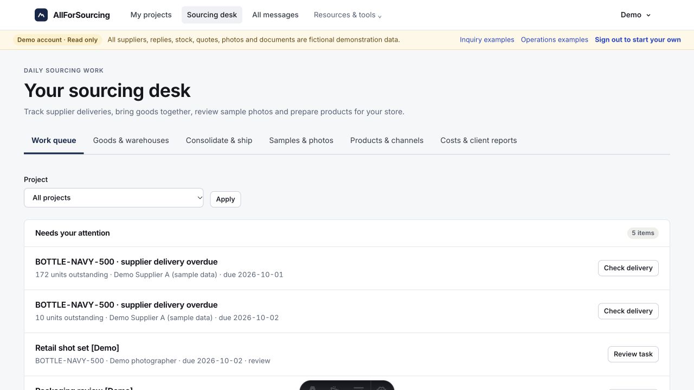Click the overdue title above '10 units outstanding'
Image resolution: width=694 pixels, height=390 pixels.
(x=126, y=305)
